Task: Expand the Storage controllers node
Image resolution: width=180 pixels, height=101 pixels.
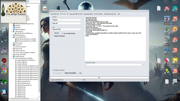Action: click(12, 54)
